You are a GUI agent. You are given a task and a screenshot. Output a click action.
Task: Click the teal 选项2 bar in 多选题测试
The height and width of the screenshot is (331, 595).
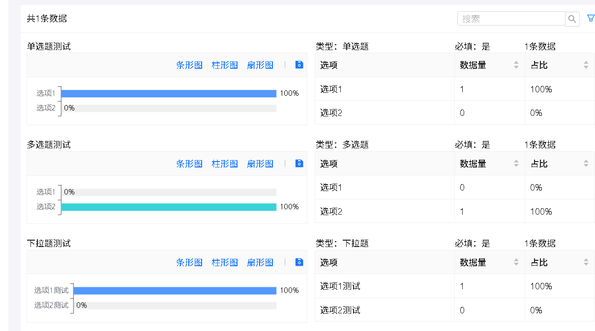coord(169,207)
